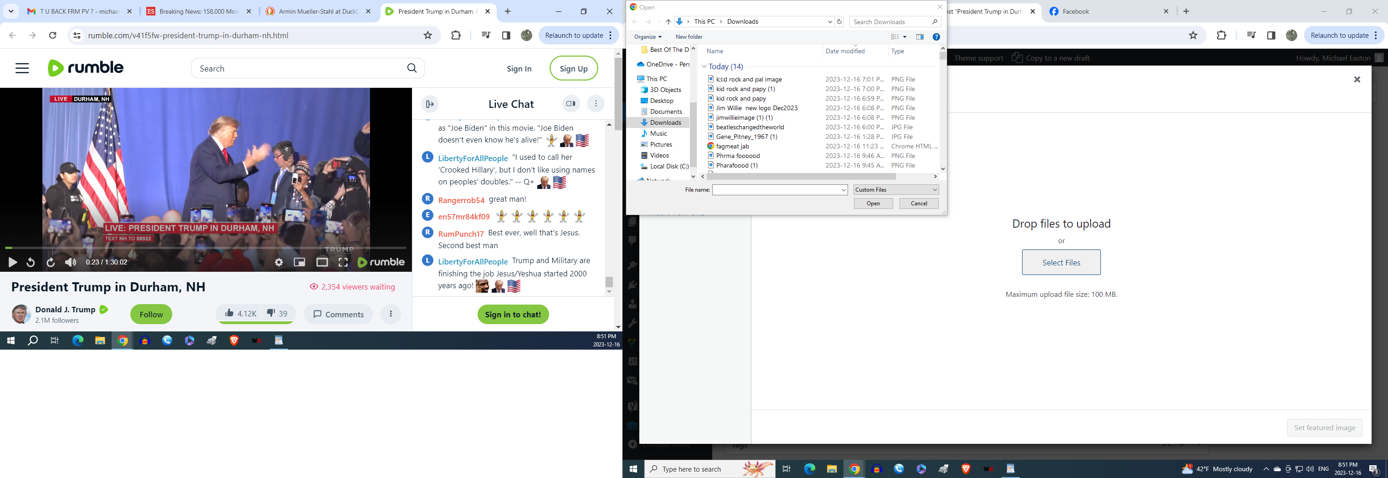Click the Rumble video settings gear icon
Viewport: 1388px width, 478px height.
click(x=278, y=262)
